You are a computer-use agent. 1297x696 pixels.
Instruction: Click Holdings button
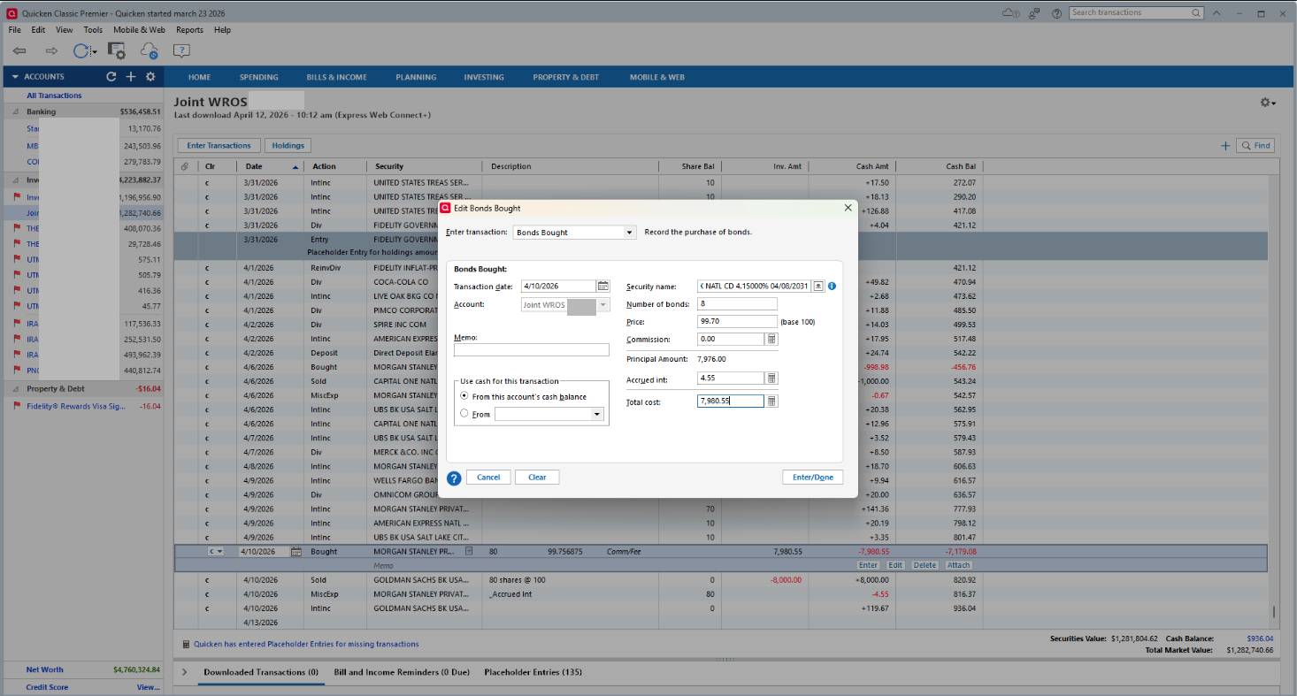[288, 146]
